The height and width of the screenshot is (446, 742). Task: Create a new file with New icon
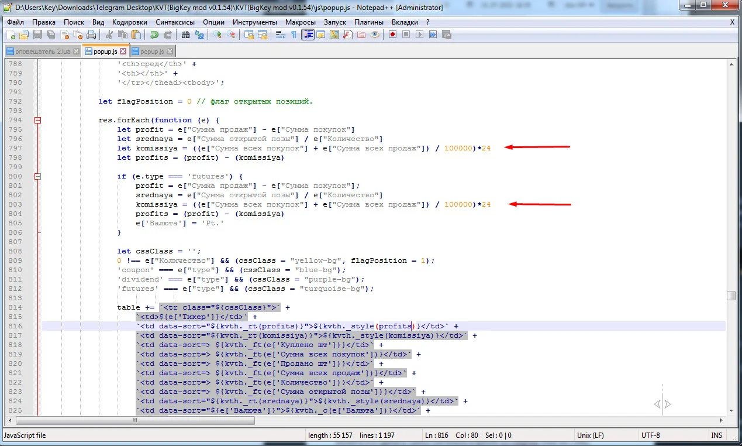click(11, 35)
